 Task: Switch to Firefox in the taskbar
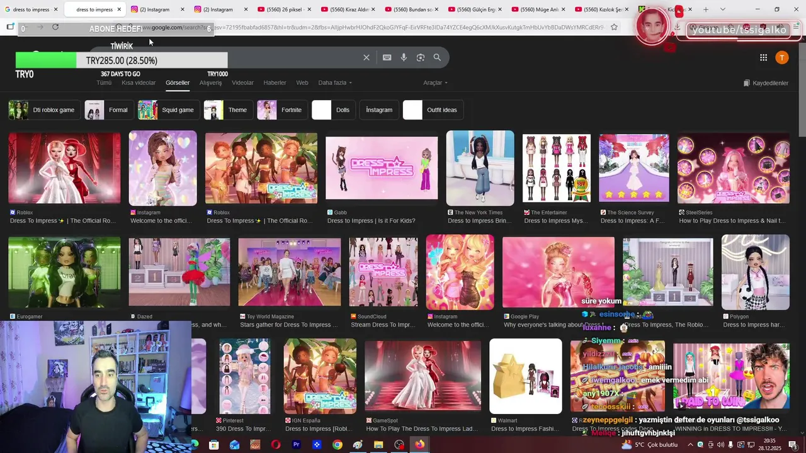pos(419,445)
